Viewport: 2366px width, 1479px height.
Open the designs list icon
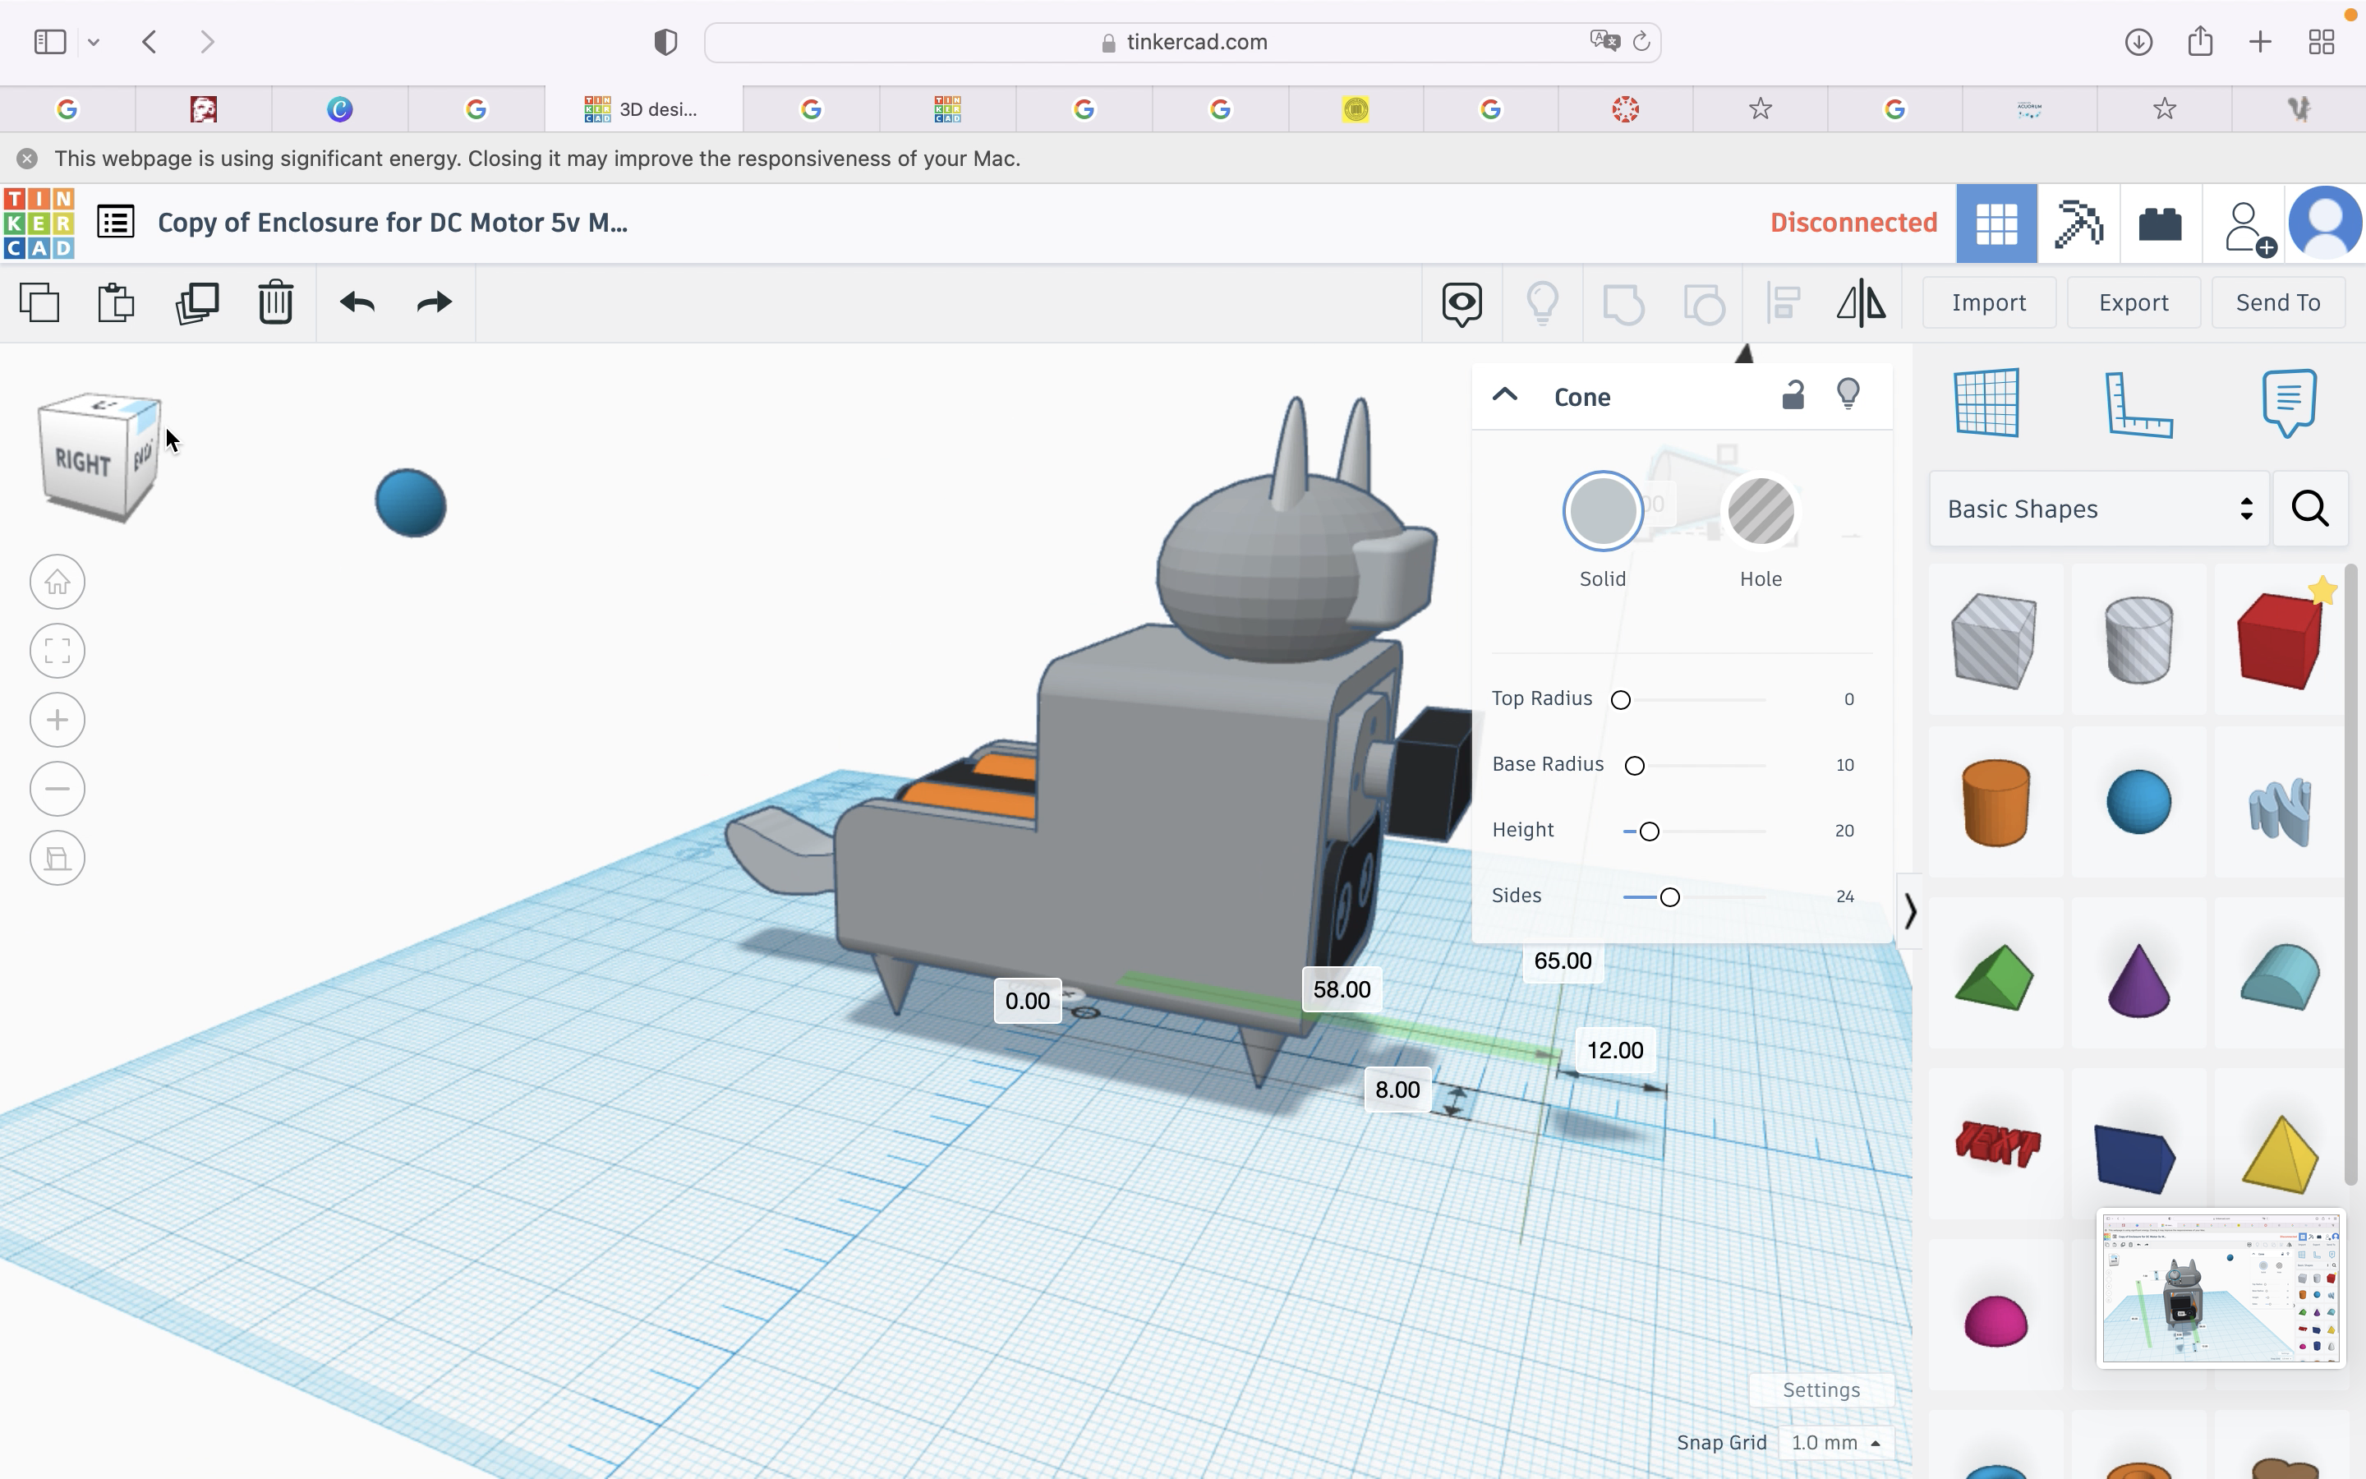point(115,222)
